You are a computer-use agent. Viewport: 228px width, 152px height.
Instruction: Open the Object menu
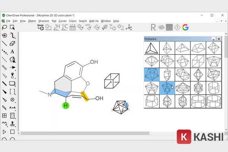[32, 21]
